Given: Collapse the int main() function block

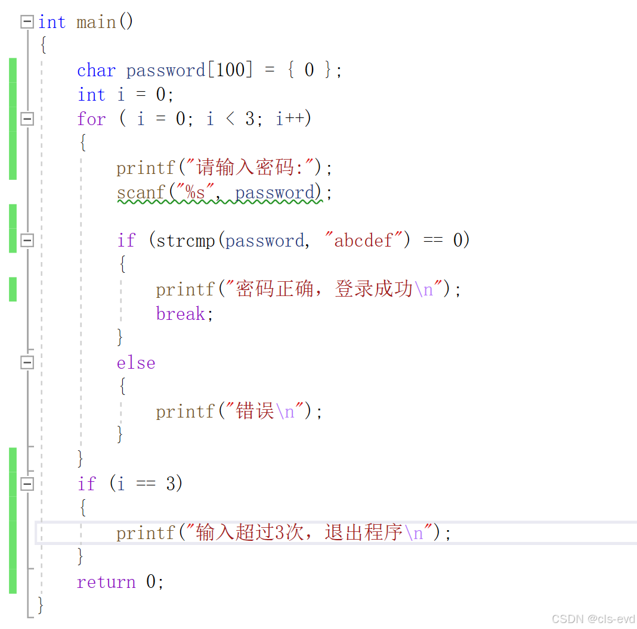Looking at the screenshot, I should click(x=27, y=21).
